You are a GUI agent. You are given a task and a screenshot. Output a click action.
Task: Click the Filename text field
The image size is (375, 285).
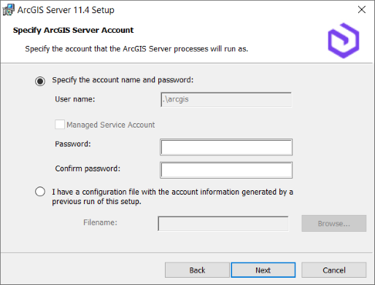pos(223,224)
